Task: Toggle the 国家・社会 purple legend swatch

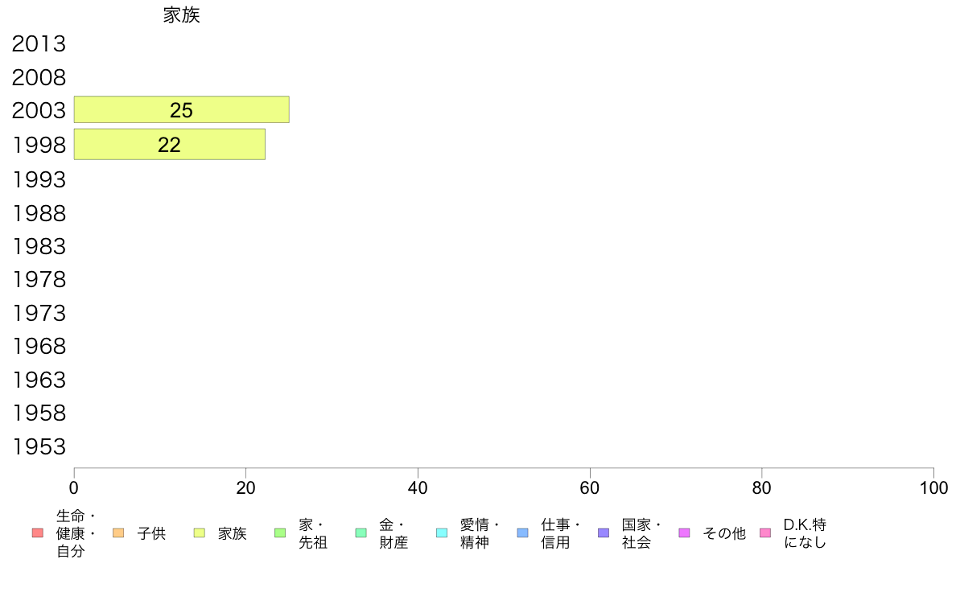Action: [604, 533]
